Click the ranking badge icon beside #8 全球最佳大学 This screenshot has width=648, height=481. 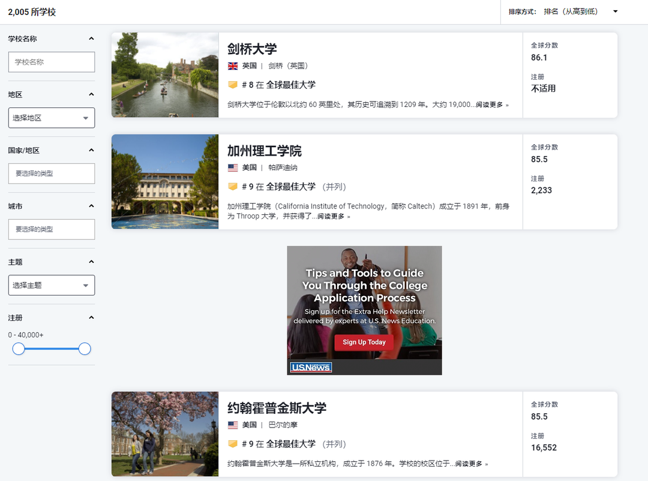point(233,85)
